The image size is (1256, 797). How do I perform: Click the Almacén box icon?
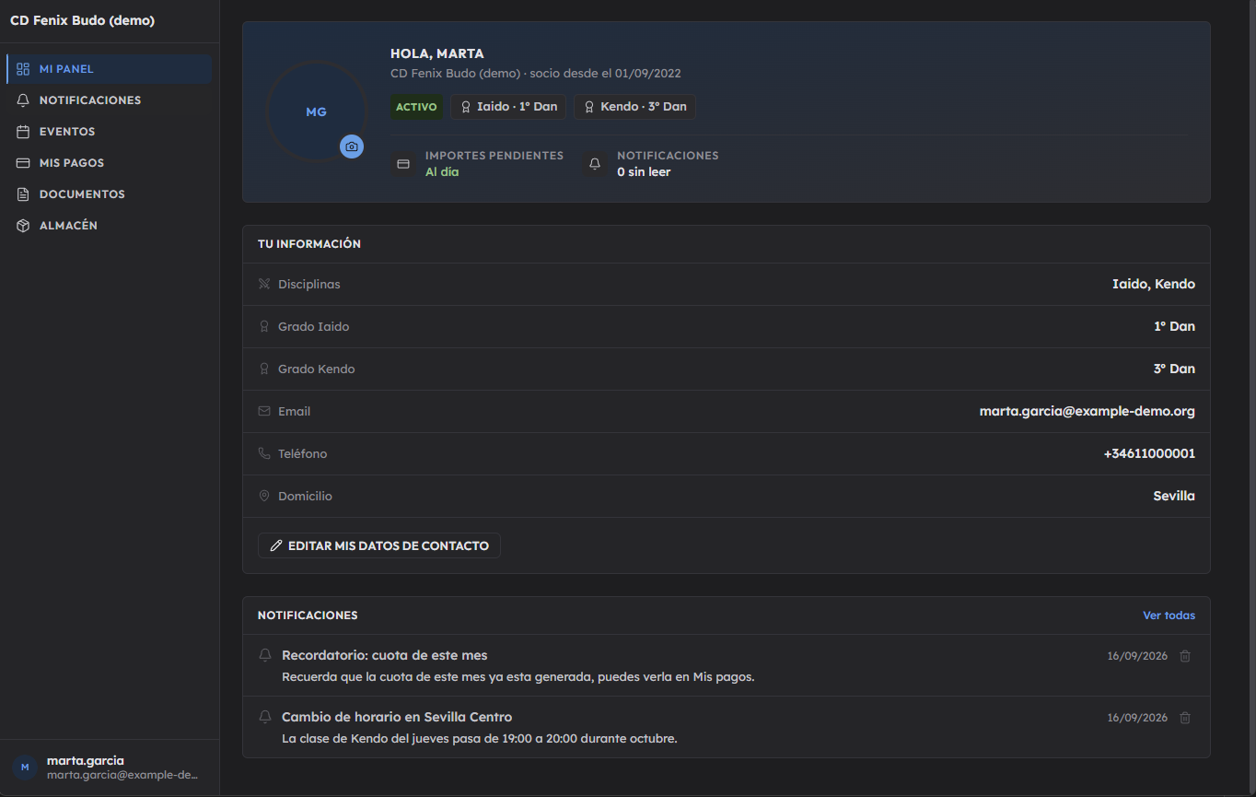click(x=23, y=226)
